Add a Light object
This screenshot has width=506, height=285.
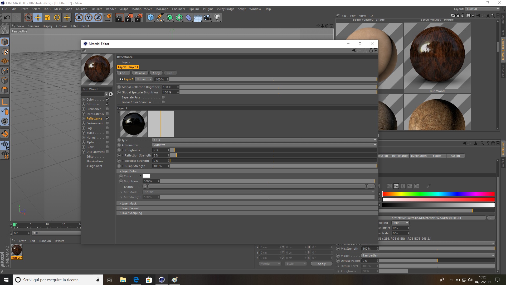tap(217, 18)
